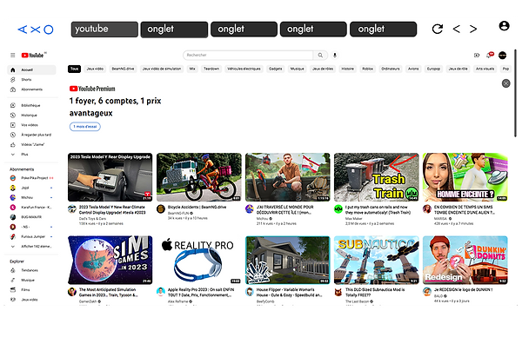The width and height of the screenshot is (522, 344).
Task: Click the YouTube logo in the header
Action: [x=33, y=56]
